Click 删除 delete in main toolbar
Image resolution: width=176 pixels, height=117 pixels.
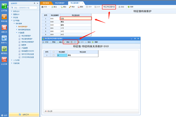click(x=80, y=7)
